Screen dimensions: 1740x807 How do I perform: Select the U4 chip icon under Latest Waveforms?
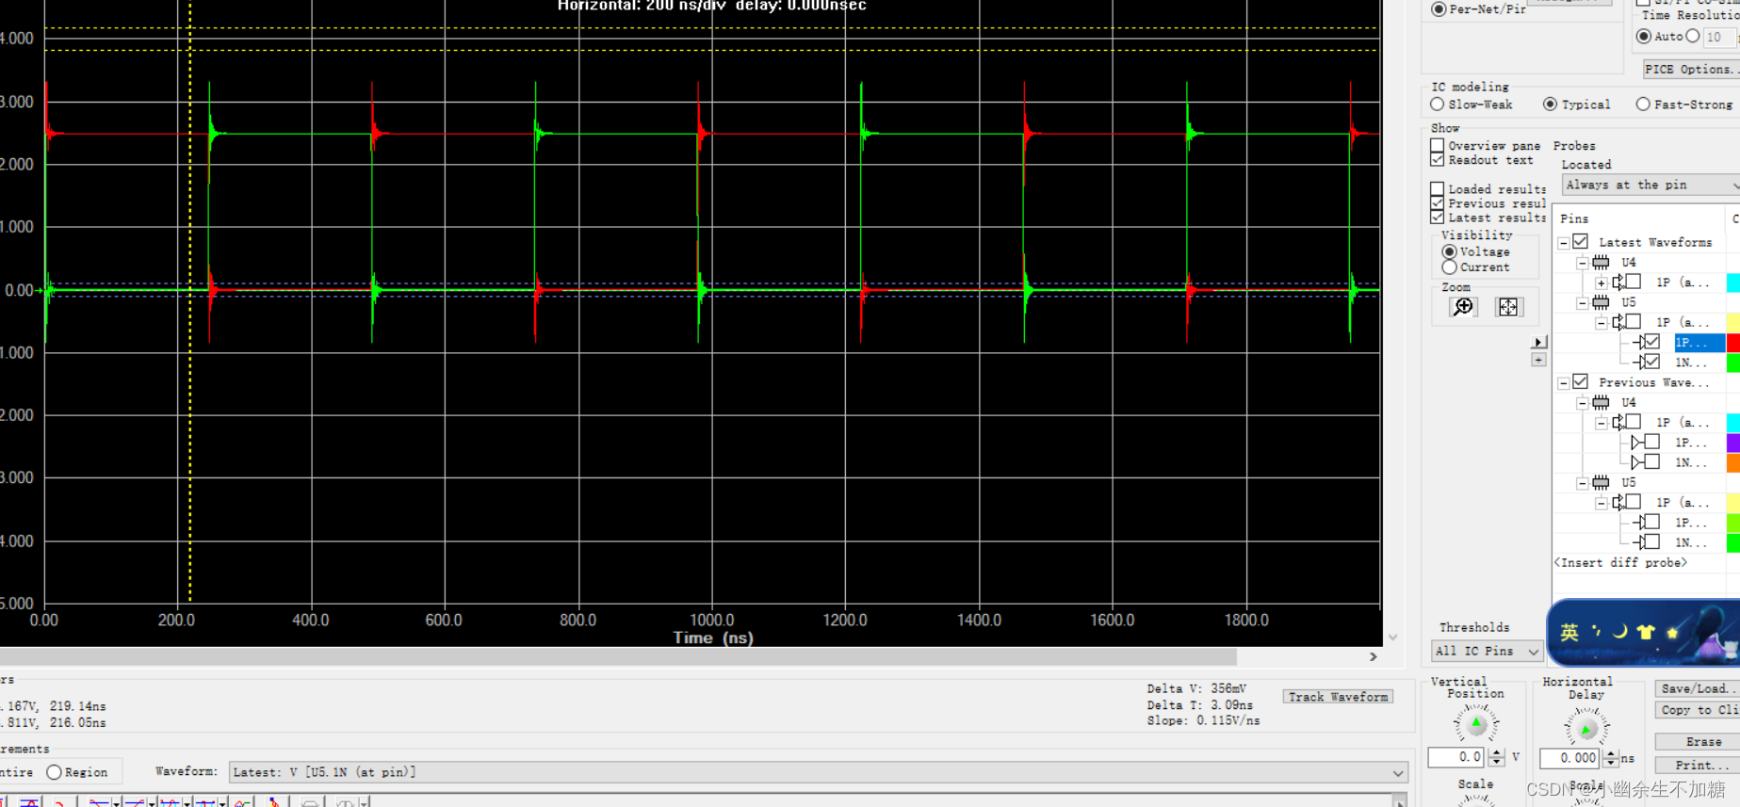coord(1601,263)
